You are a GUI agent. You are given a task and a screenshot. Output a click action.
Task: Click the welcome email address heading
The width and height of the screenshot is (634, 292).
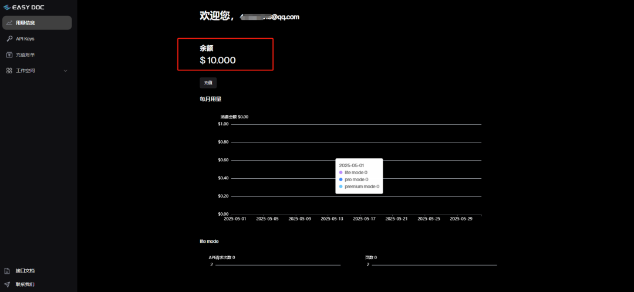[x=269, y=17]
